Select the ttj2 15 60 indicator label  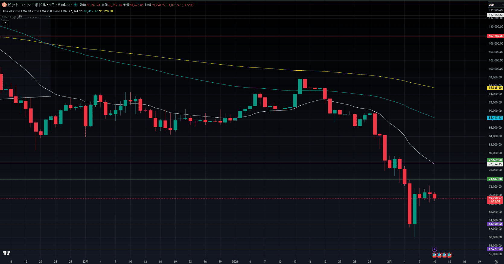tap(9, 17)
